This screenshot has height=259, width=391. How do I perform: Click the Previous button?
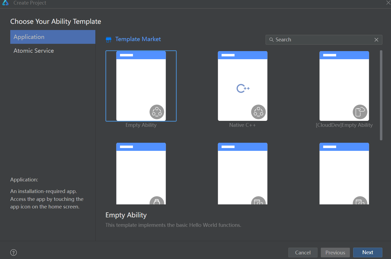[335, 253]
